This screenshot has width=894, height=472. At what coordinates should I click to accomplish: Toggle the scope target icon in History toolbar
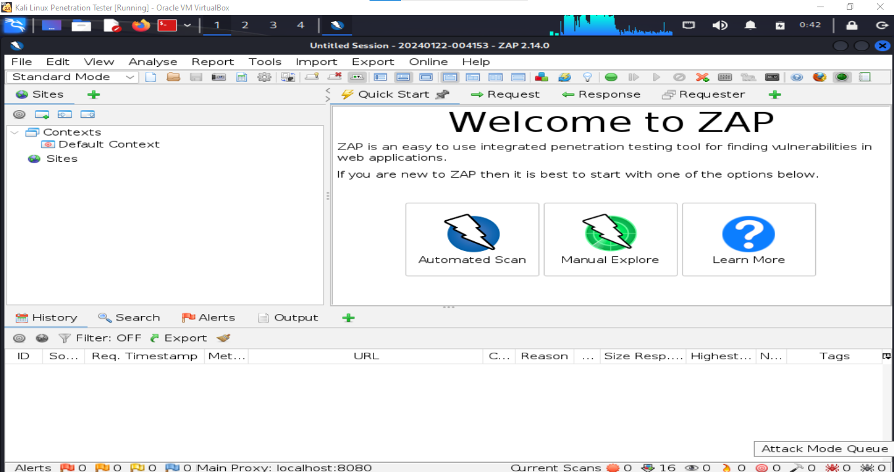pos(19,338)
